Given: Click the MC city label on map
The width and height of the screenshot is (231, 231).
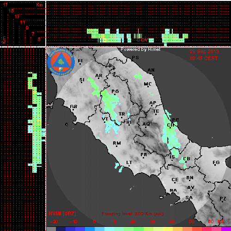Looking at the screenshot, I should pos(148,84).
